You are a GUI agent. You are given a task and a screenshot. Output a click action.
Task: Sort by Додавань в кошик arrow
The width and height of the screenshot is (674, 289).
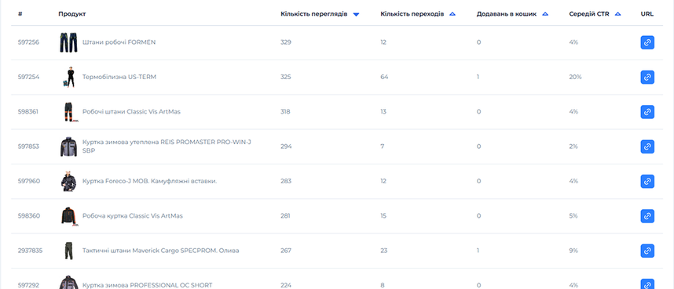click(545, 14)
